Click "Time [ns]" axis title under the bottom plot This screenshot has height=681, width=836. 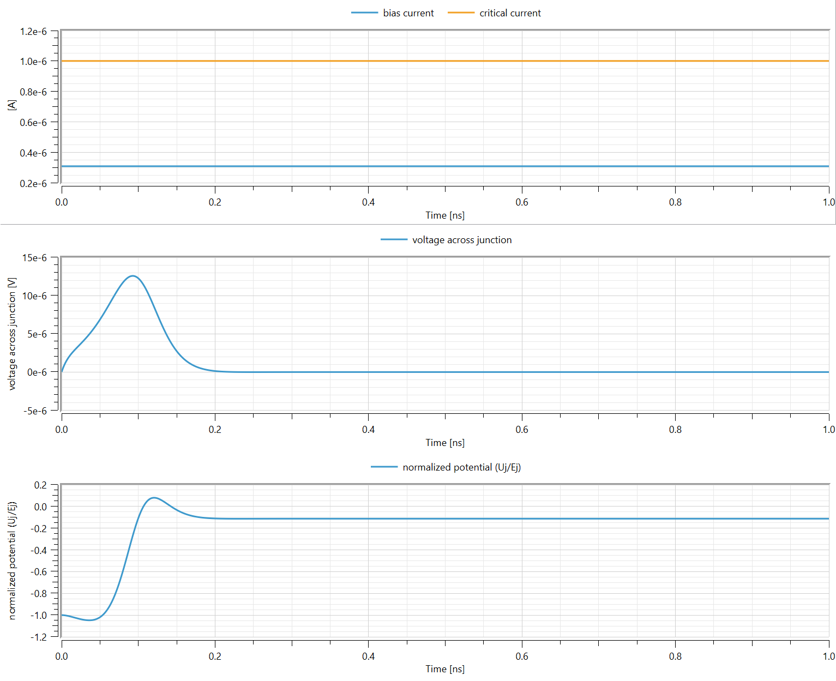(445, 669)
